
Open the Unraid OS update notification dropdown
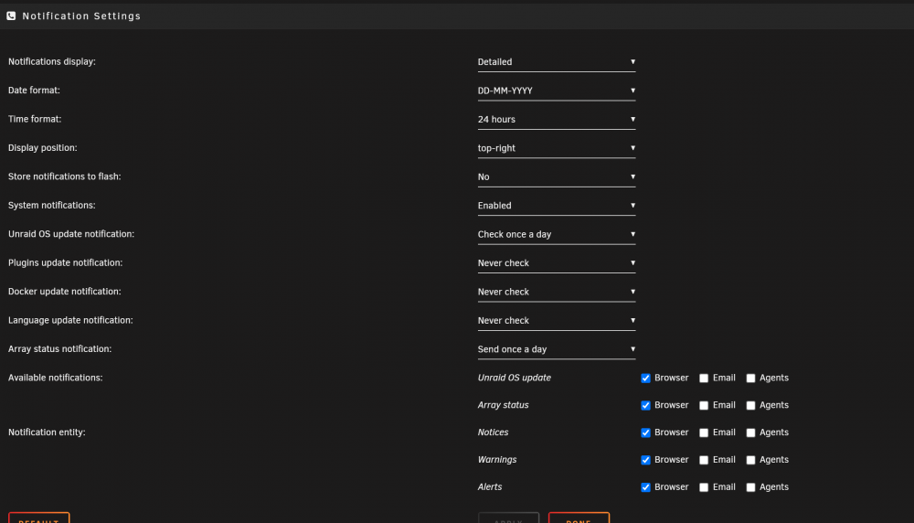coord(556,234)
